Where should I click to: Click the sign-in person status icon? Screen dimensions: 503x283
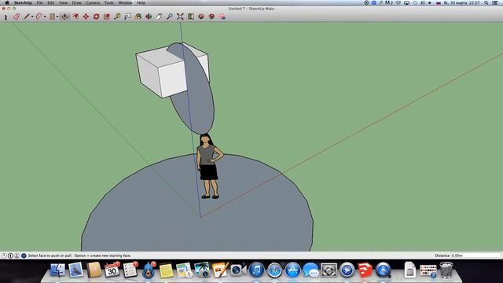tap(17, 255)
